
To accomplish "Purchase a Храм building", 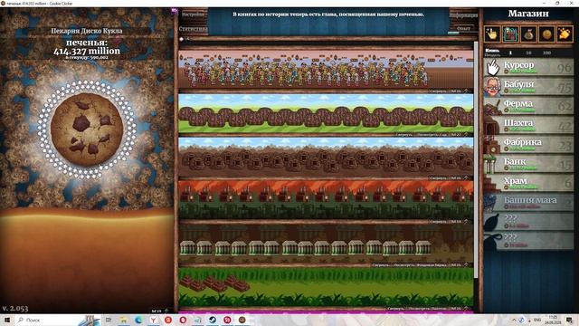I will coord(528,183).
